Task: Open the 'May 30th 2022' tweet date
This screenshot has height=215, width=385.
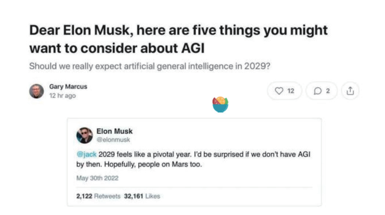Action: click(x=97, y=178)
